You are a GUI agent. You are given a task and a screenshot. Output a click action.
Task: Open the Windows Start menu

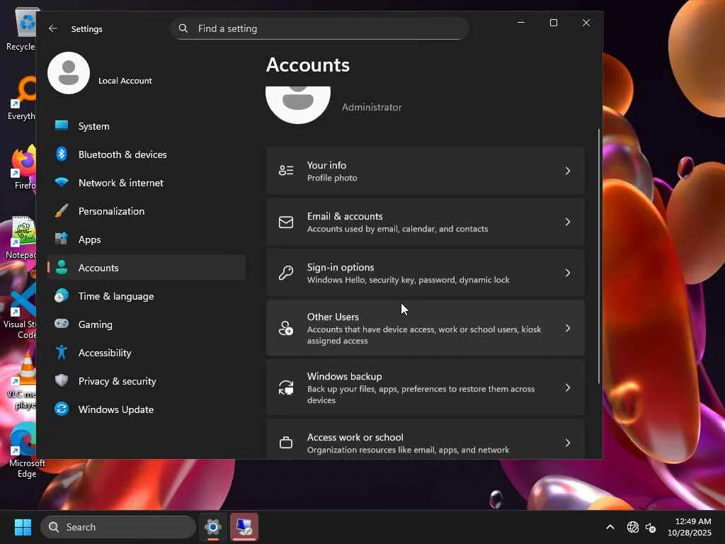pos(23,527)
